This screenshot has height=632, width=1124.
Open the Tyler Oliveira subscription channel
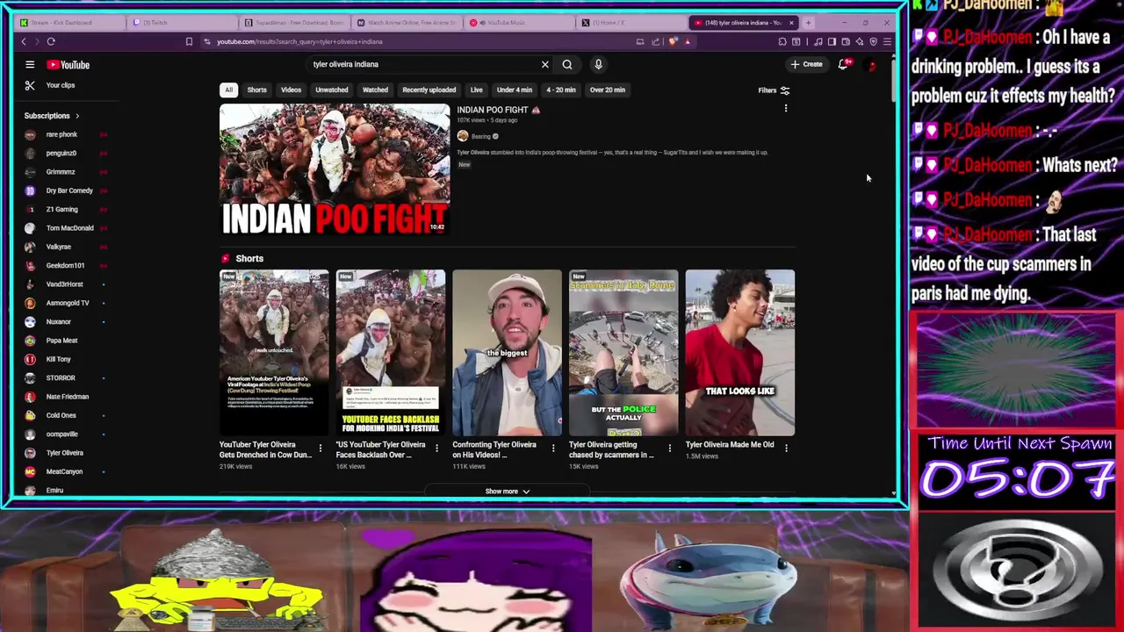pos(64,453)
